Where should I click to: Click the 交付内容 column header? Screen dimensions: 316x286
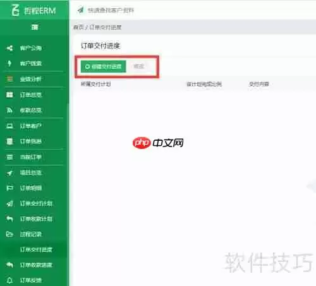259,84
